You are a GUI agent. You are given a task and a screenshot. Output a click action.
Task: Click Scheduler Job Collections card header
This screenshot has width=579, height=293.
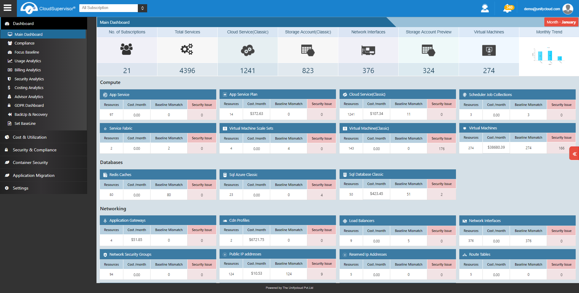[517, 94]
